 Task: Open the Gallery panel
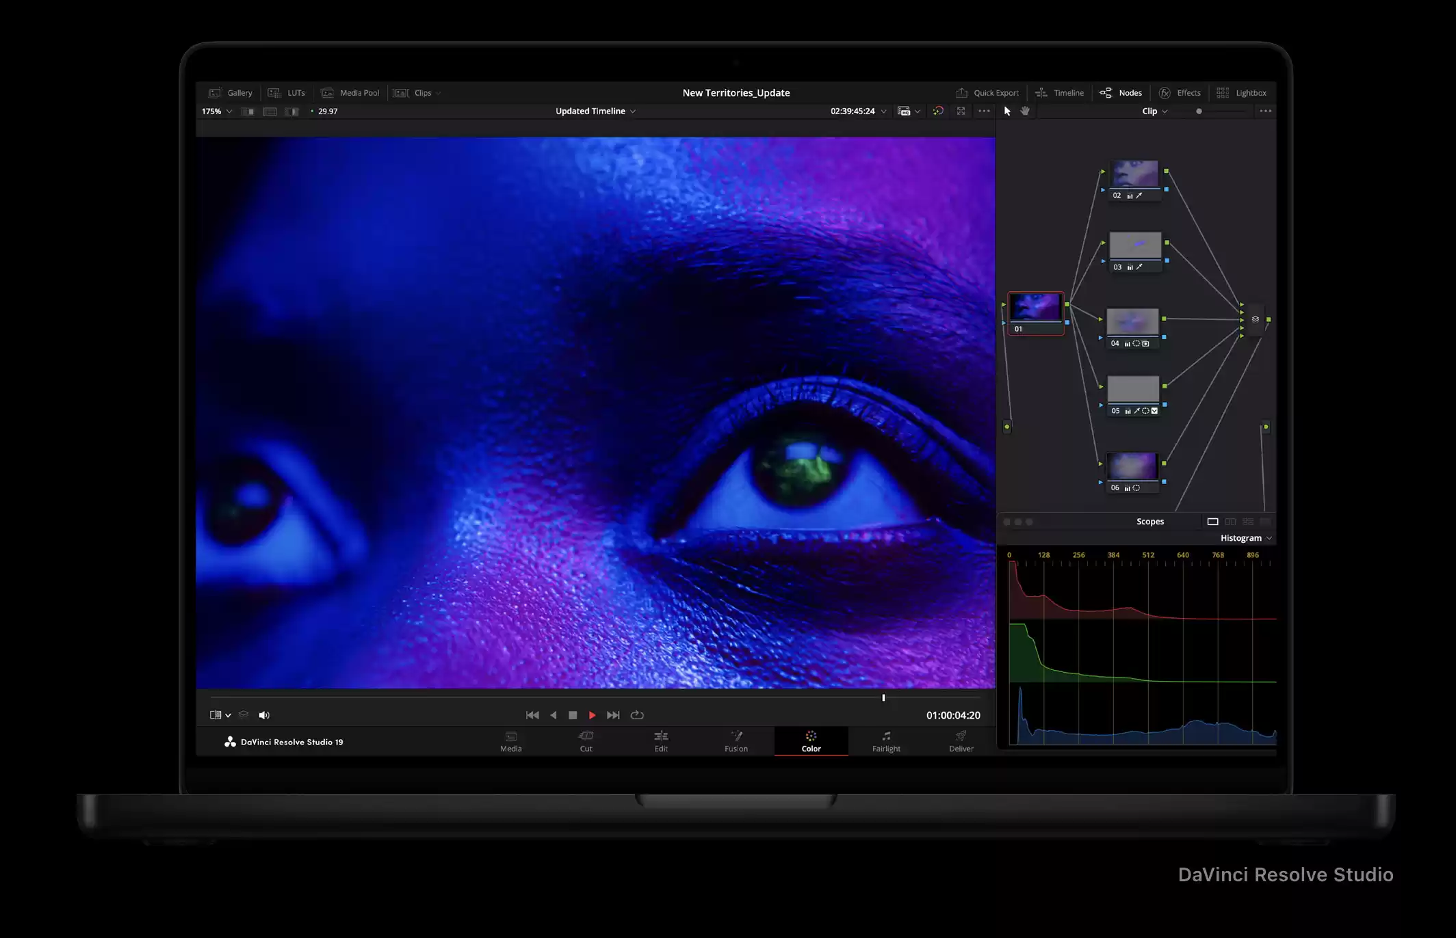pos(231,93)
